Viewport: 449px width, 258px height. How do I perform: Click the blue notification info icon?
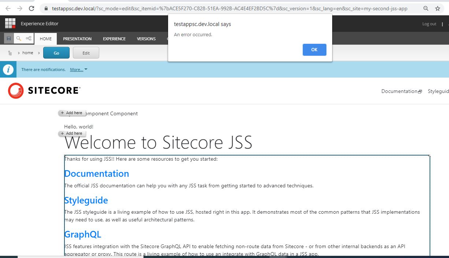pyautogui.click(x=8, y=69)
